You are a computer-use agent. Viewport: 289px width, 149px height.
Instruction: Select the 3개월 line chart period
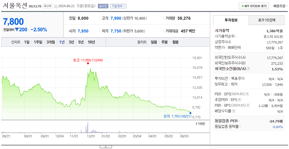pyautogui.click(x=51, y=42)
